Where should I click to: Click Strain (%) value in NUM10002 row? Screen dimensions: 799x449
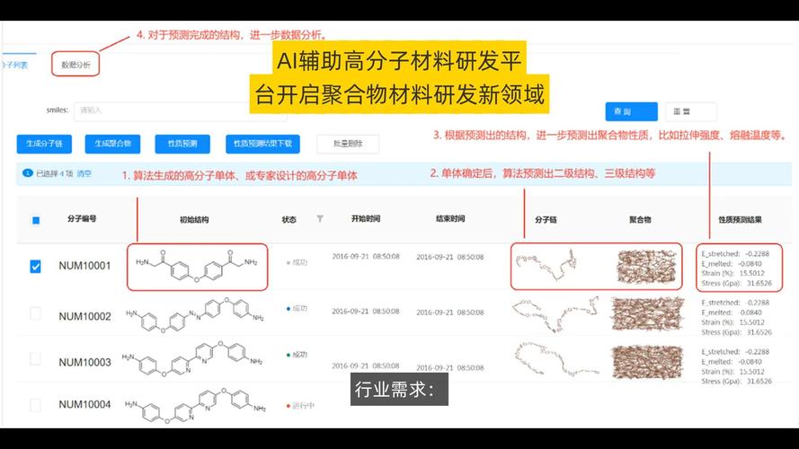click(752, 322)
